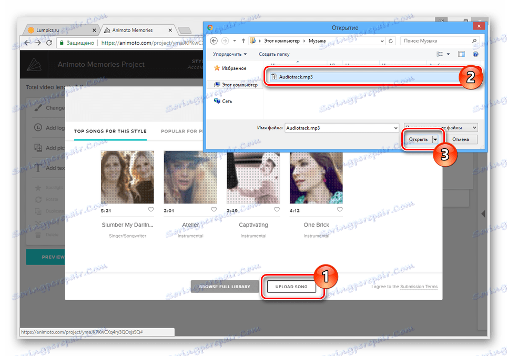Select Этот компьютер in navigation pane

[x=236, y=85]
